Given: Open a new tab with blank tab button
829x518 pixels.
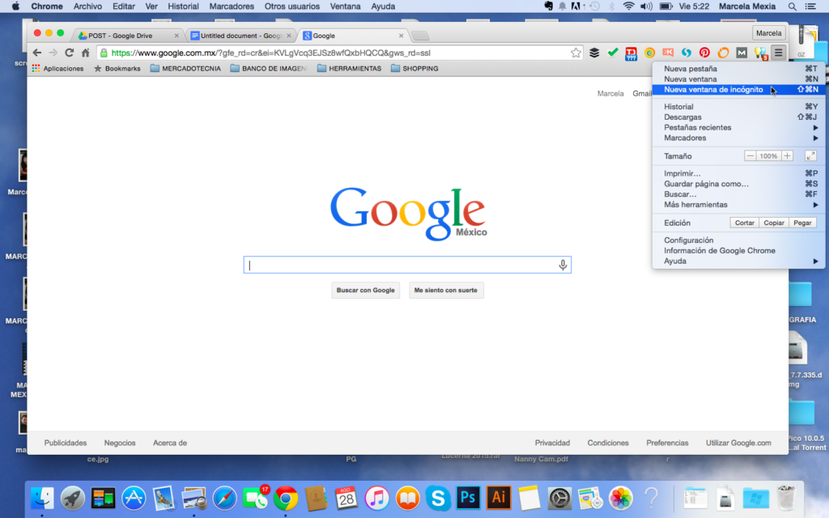Looking at the screenshot, I should (420, 36).
